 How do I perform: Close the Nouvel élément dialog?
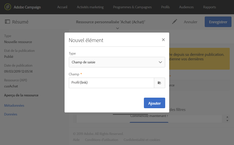pos(163,40)
